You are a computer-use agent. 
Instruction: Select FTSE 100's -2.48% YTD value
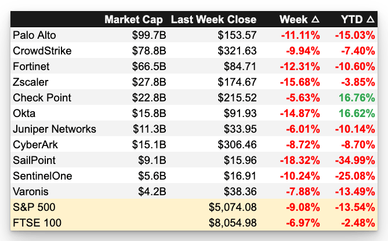(358, 223)
